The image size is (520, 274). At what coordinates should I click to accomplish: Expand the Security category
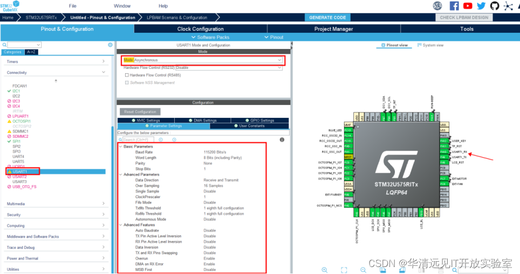pos(56,214)
